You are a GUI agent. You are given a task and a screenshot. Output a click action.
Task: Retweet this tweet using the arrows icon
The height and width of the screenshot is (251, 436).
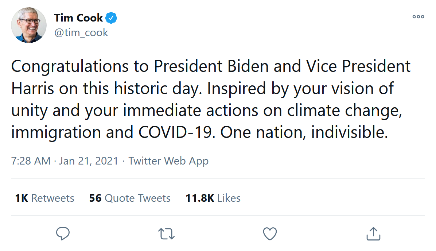167,233
